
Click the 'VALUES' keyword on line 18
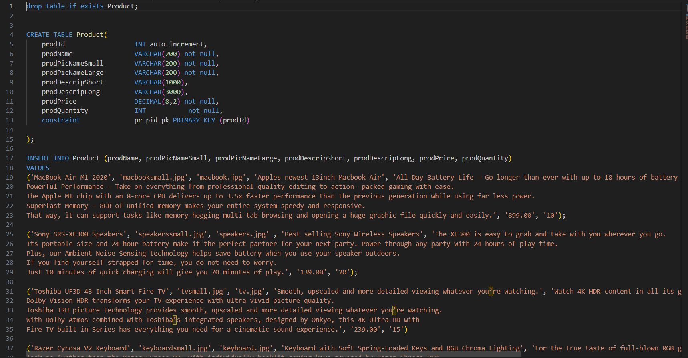coord(38,168)
